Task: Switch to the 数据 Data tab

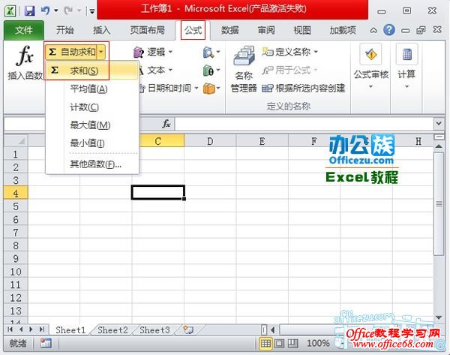Action: 230,30
